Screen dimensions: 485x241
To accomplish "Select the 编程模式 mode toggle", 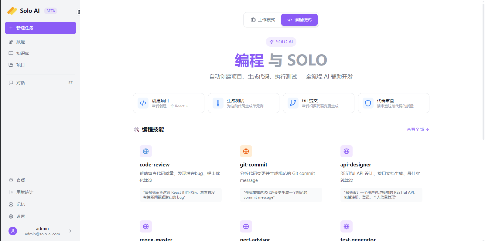I will pyautogui.click(x=299, y=20).
